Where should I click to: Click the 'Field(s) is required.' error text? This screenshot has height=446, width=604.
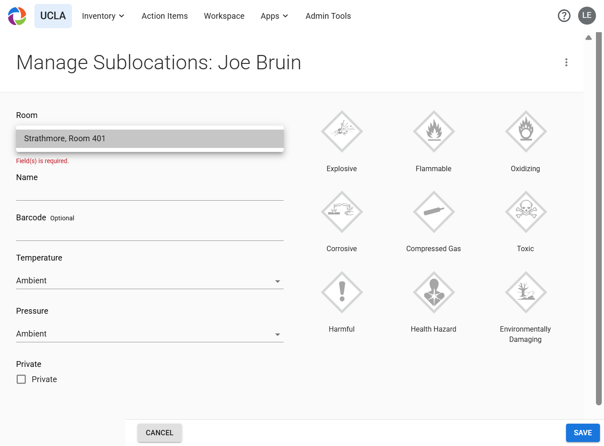(x=42, y=161)
